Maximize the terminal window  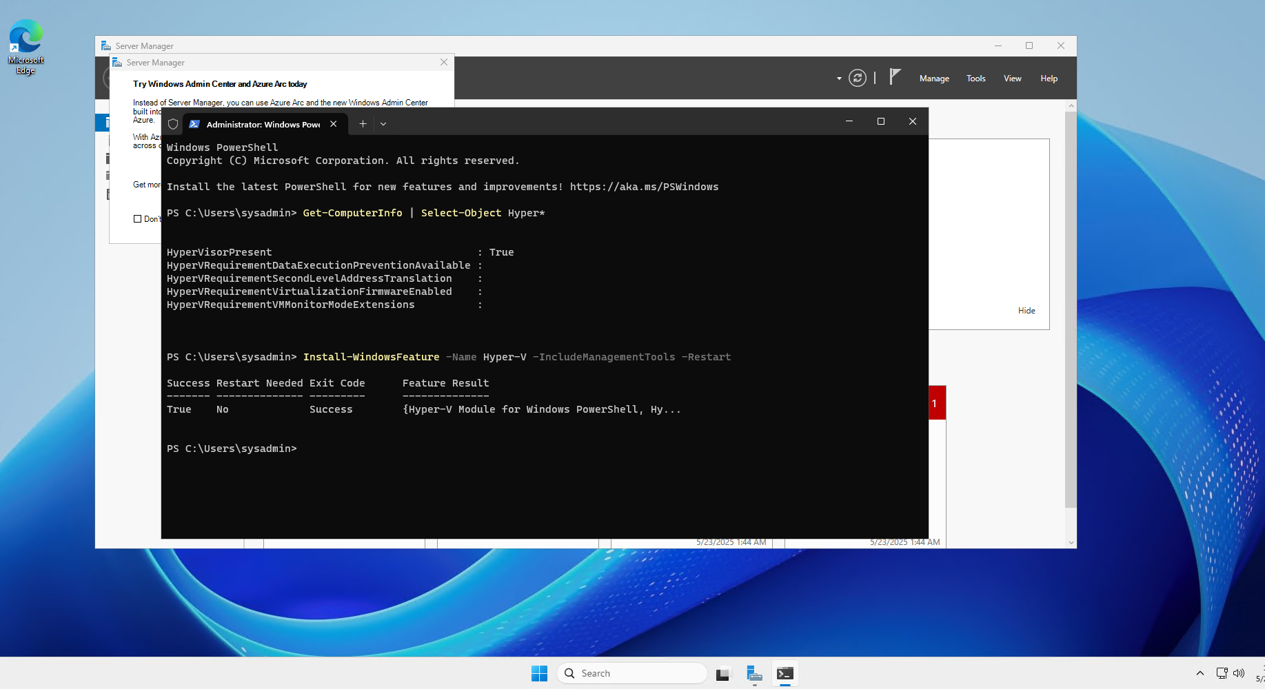pos(880,121)
